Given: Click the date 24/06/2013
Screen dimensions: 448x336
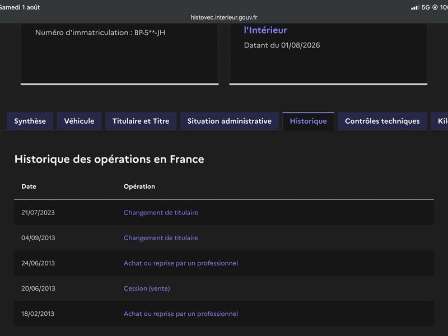Looking at the screenshot, I should point(38,263).
